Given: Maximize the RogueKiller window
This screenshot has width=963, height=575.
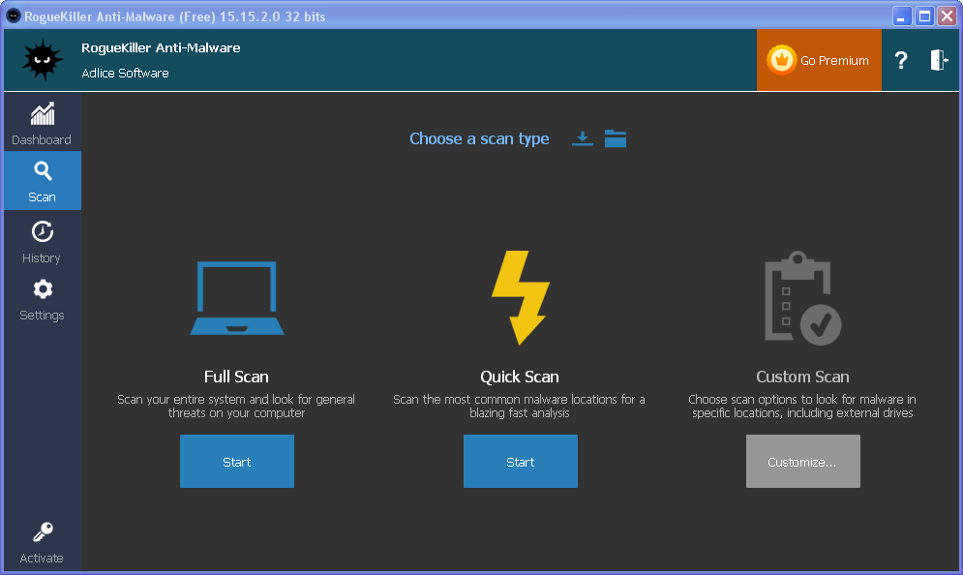Looking at the screenshot, I should pos(924,15).
